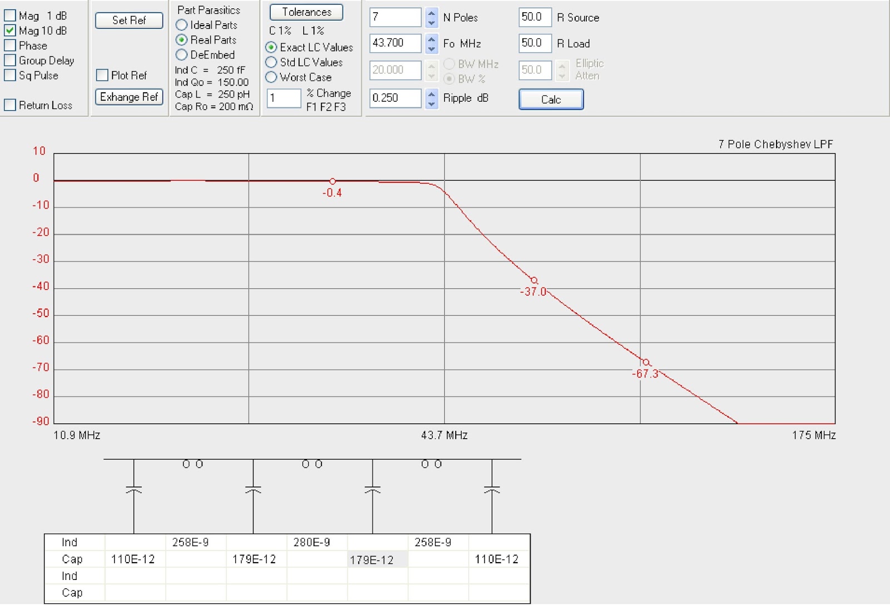Click the Calc button
The image size is (890, 605).
point(551,100)
